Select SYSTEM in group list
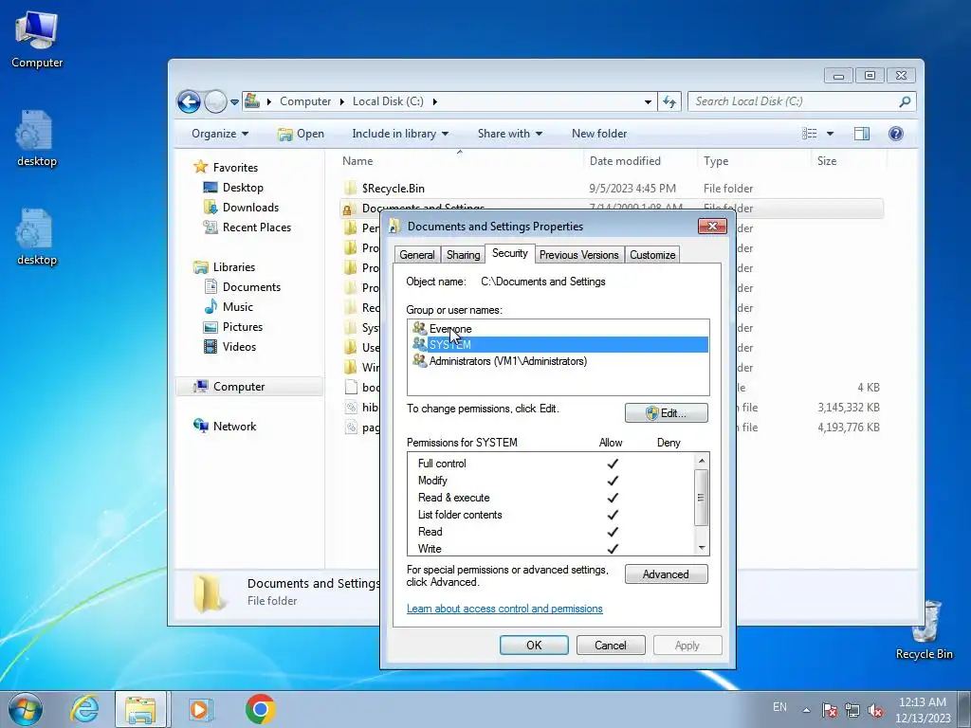The height and width of the screenshot is (728, 971). click(558, 345)
